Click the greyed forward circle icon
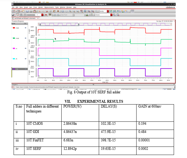 pos(66,11)
